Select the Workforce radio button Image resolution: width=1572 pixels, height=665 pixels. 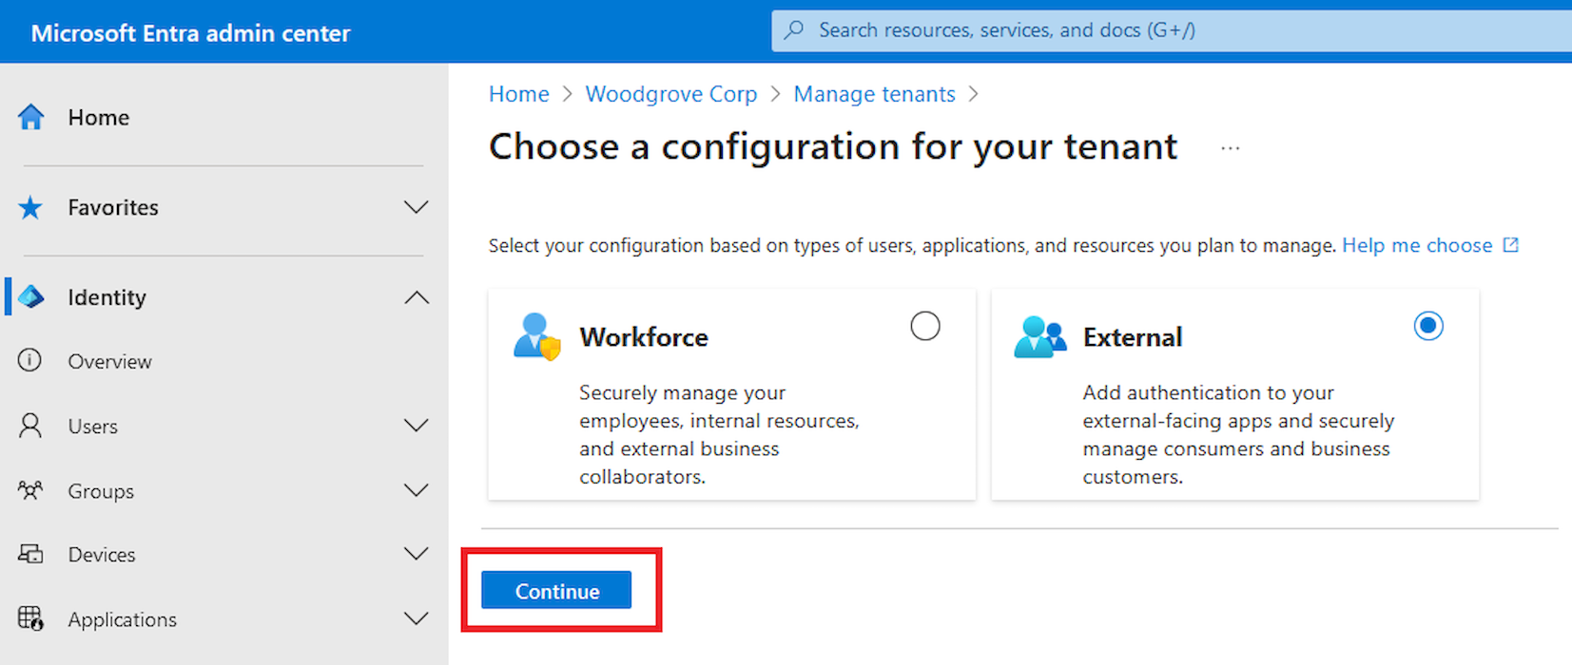click(x=925, y=326)
